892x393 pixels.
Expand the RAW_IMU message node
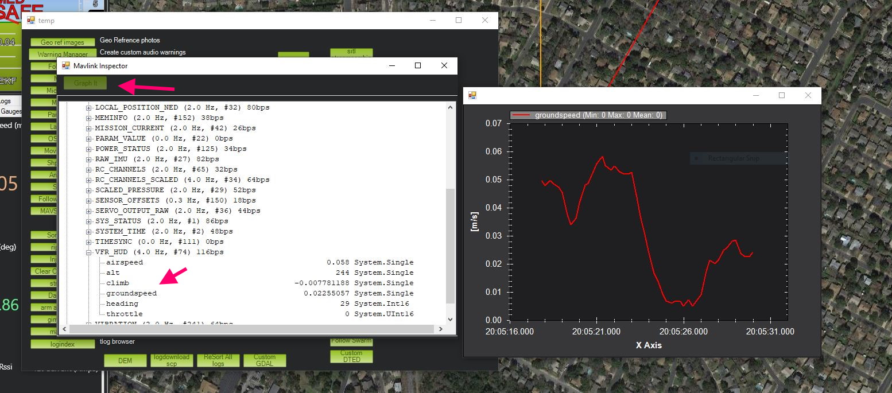(89, 159)
